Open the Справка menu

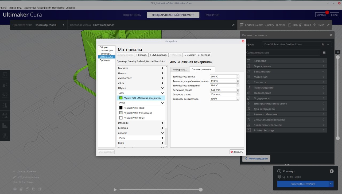pos(70,8)
